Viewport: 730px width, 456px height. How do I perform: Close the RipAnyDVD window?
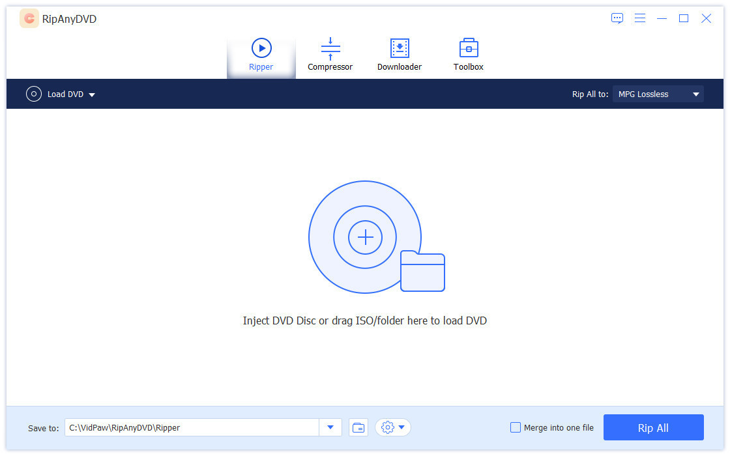(x=707, y=18)
